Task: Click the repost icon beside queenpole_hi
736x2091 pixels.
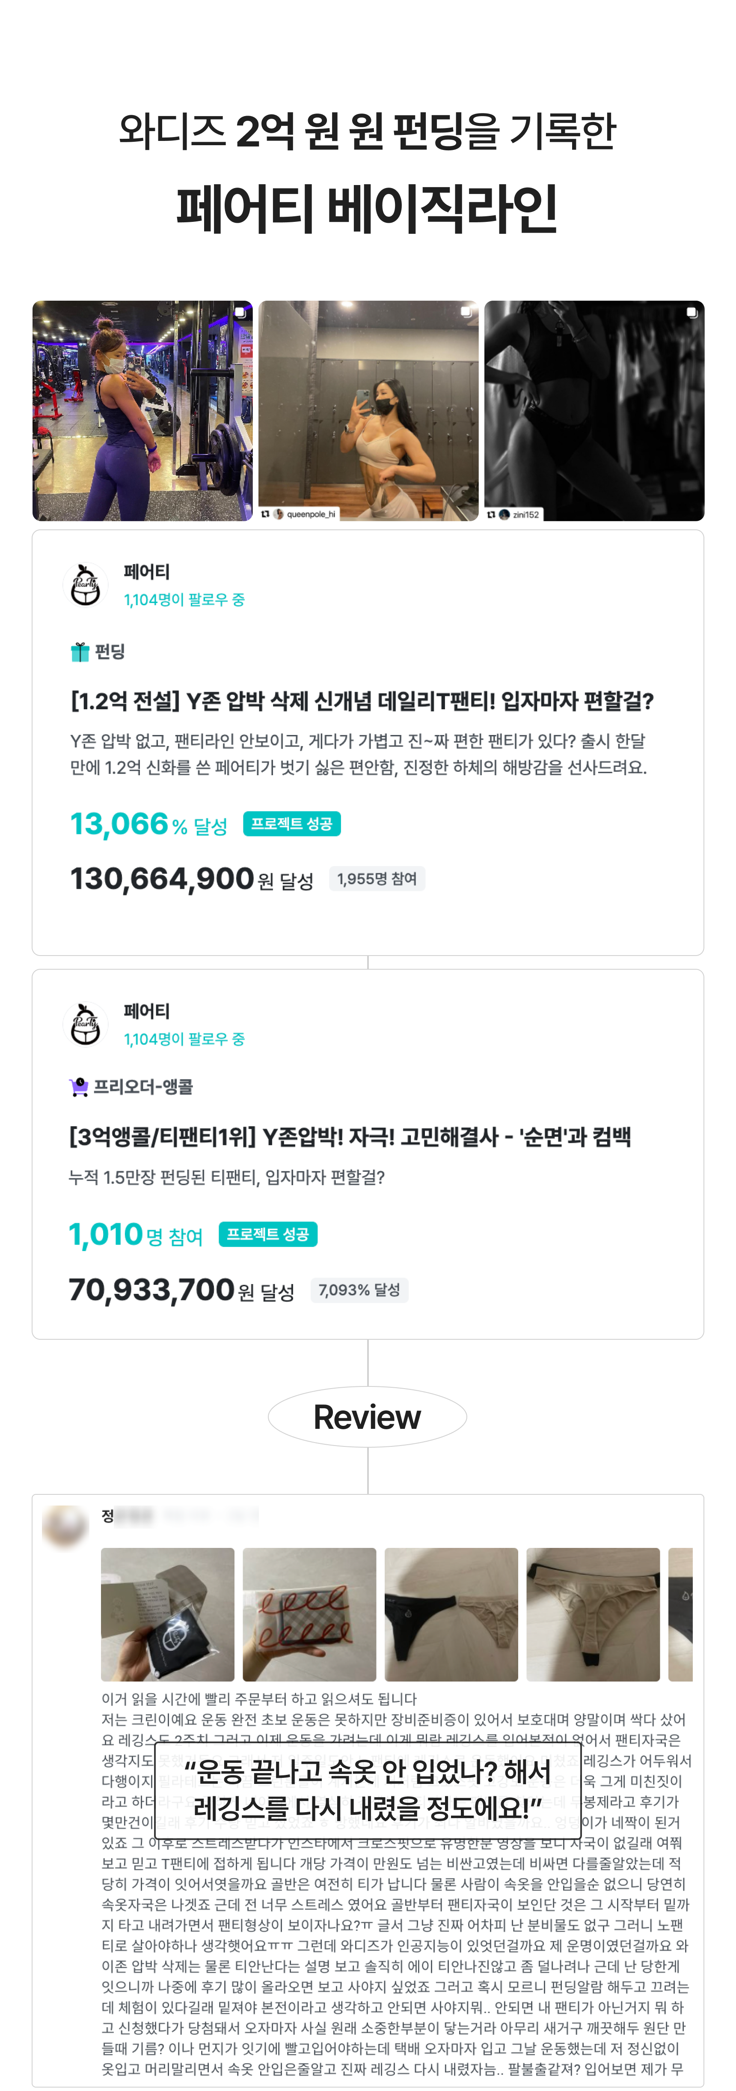Action: click(266, 514)
